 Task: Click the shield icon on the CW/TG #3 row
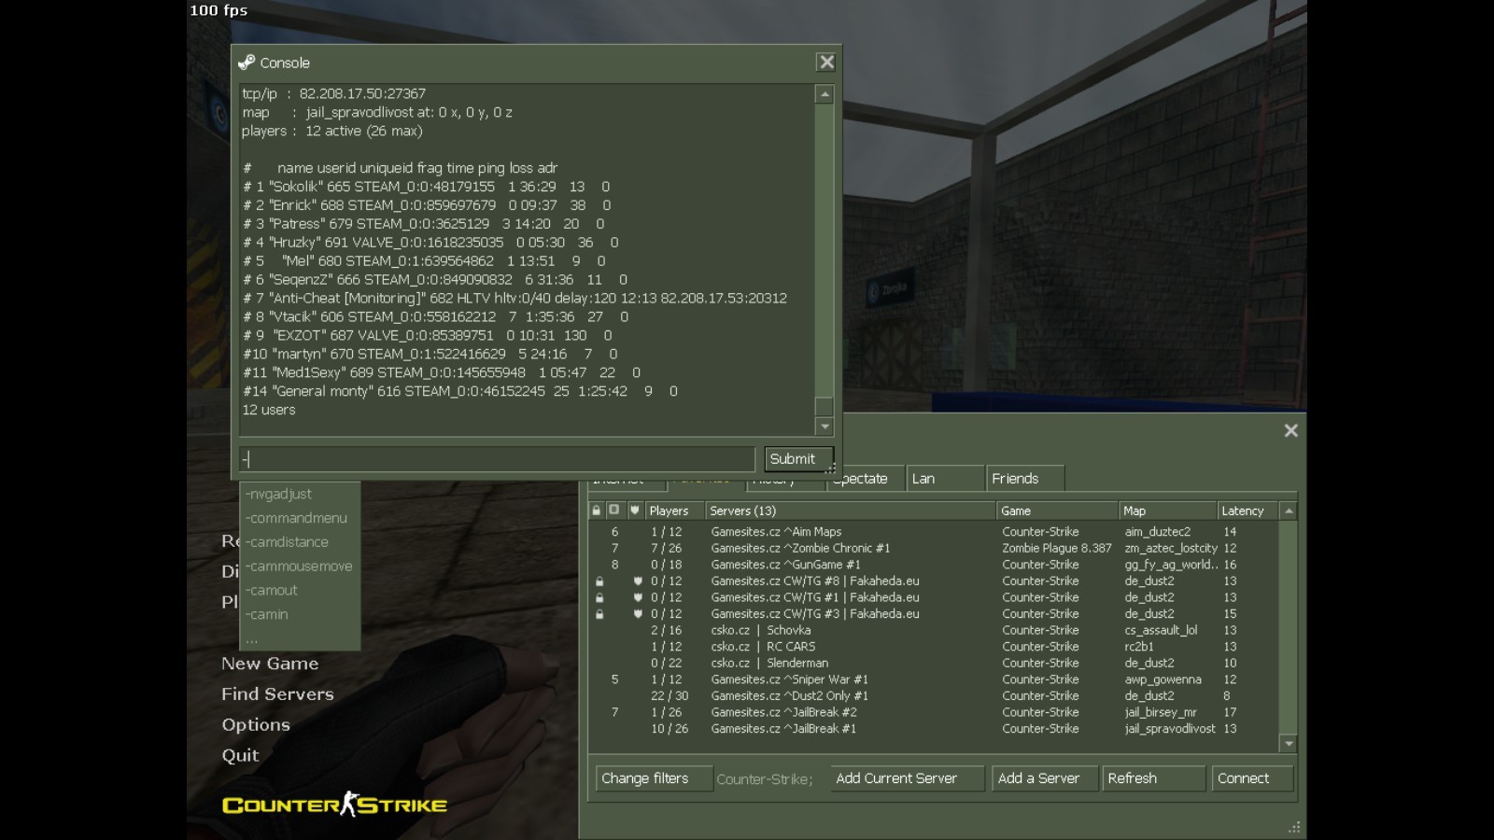638,614
